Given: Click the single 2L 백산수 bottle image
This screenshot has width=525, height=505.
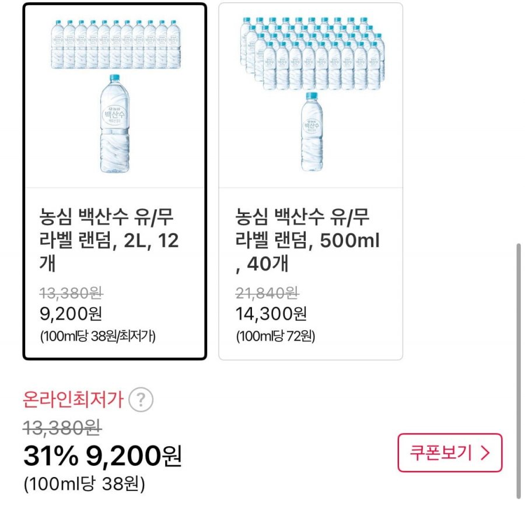Looking at the screenshot, I should coord(114,124).
